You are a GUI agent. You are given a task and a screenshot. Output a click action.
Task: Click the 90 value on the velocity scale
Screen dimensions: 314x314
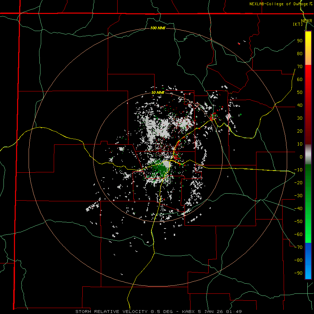(300, 41)
